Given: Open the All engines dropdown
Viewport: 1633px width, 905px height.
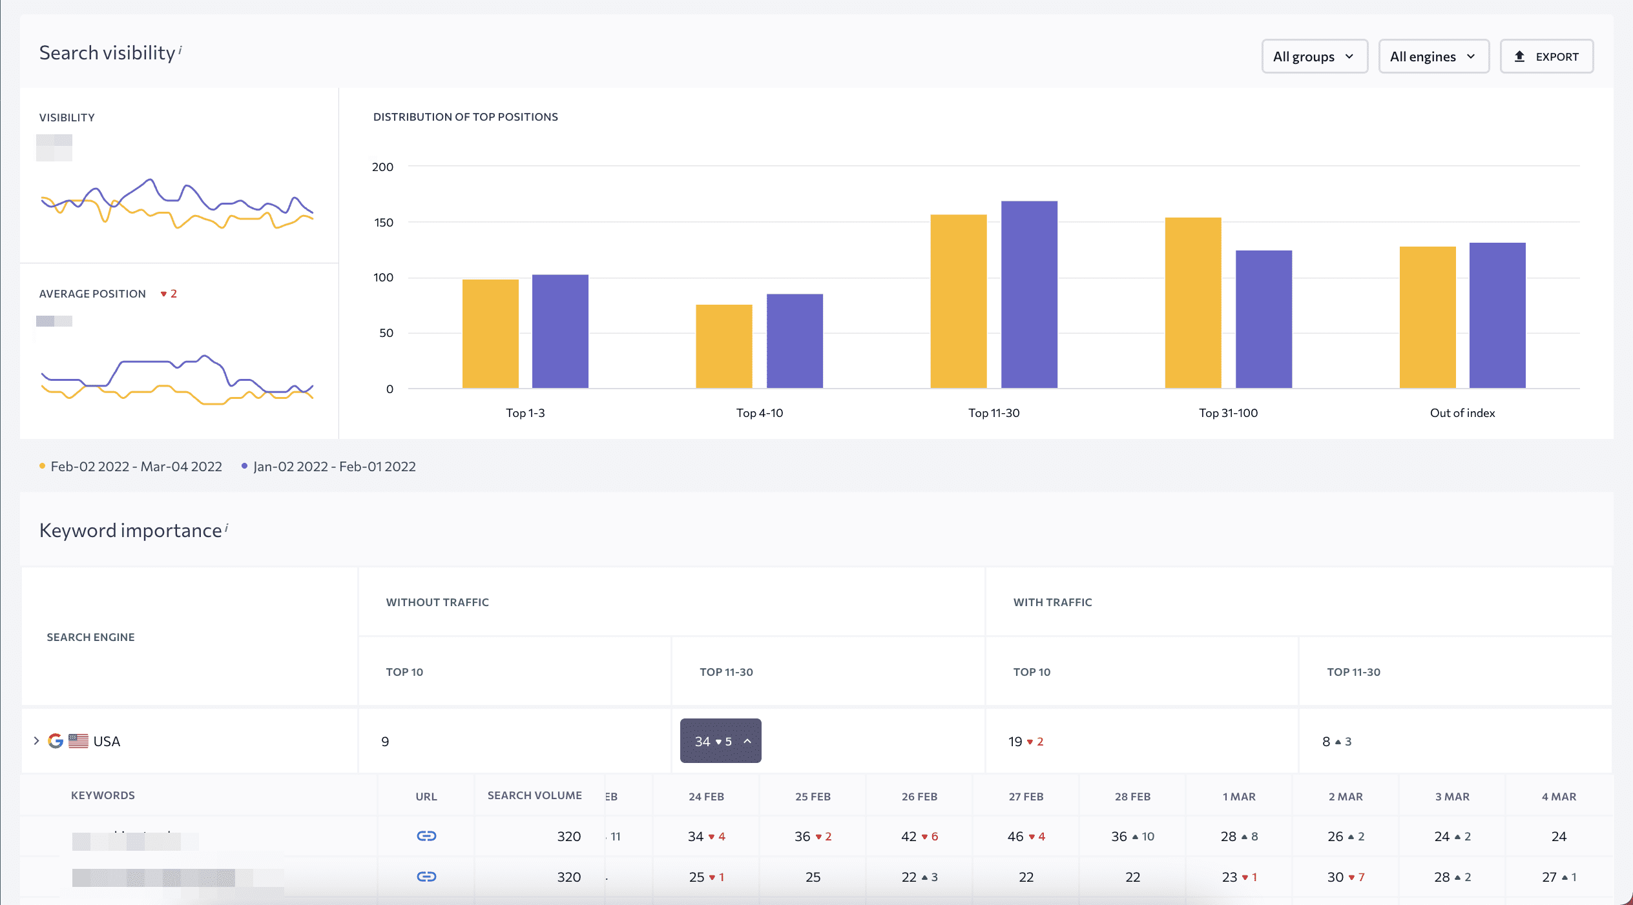Looking at the screenshot, I should [x=1433, y=57].
